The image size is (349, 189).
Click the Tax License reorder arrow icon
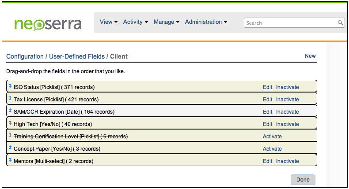[x=10, y=99]
